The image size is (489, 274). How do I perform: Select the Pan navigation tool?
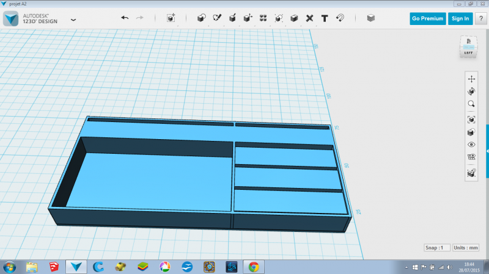(471, 79)
